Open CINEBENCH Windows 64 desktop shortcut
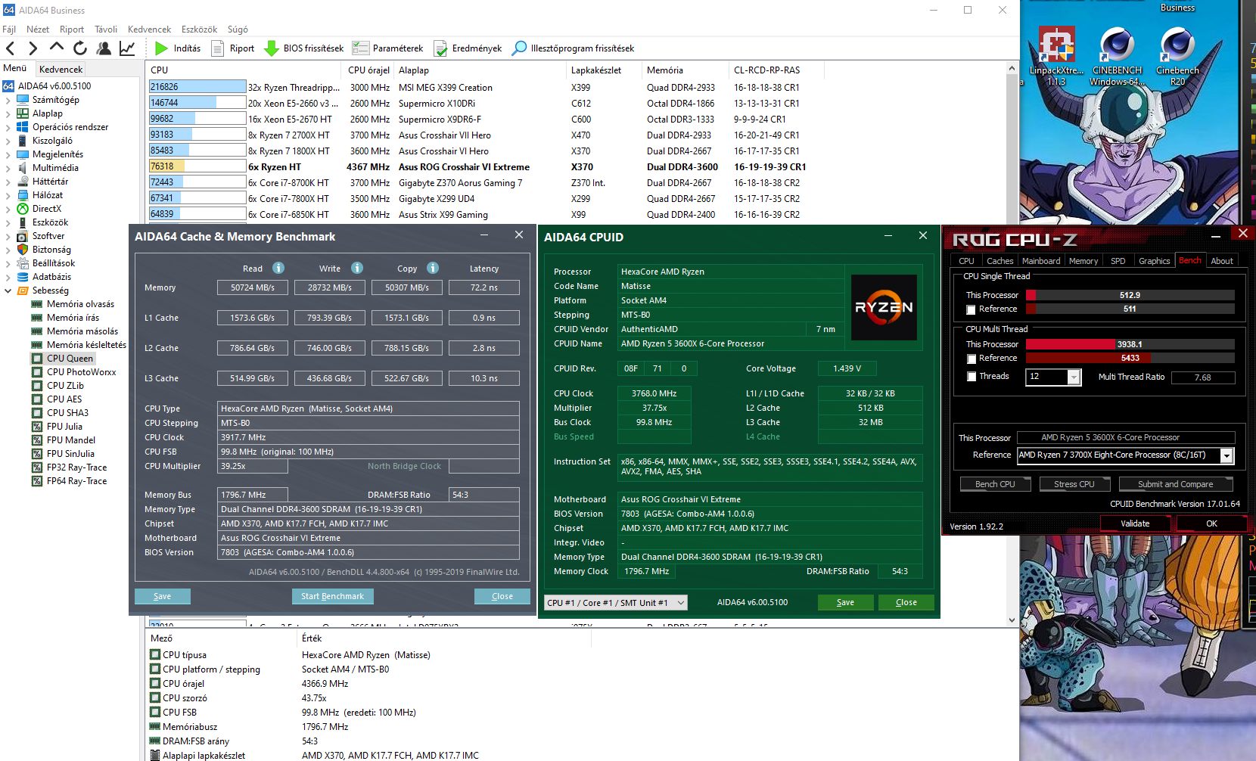 point(1117,57)
